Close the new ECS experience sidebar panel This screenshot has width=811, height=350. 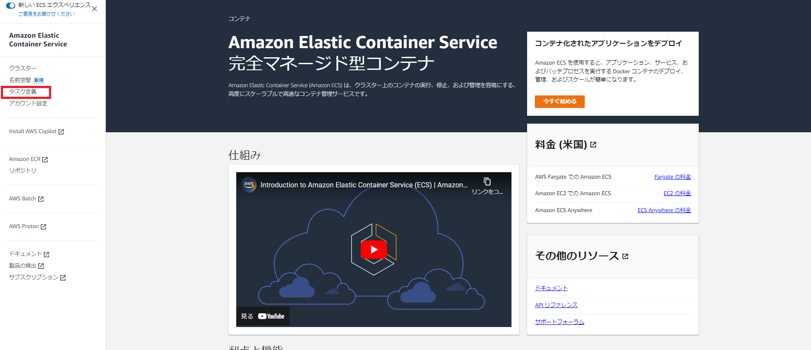point(94,9)
